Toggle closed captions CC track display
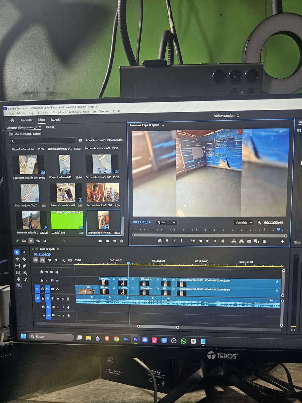The image size is (302, 403). tap(70, 260)
